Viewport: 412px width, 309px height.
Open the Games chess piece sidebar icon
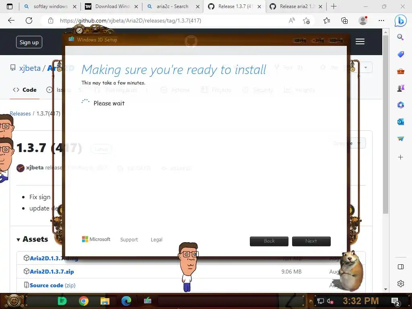tap(400, 88)
